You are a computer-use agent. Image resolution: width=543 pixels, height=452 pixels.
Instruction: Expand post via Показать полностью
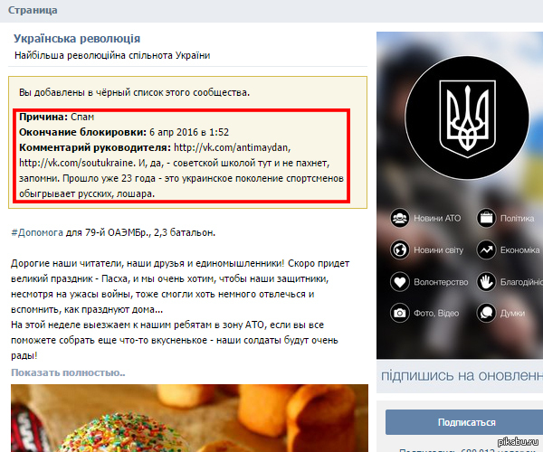[68, 372]
